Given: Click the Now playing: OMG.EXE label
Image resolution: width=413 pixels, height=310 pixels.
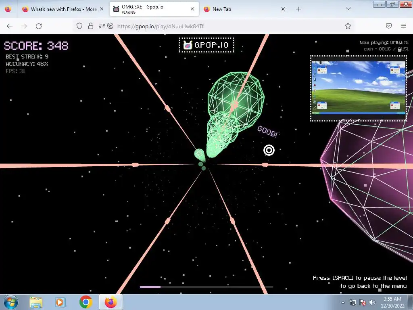Looking at the screenshot, I should (384, 42).
